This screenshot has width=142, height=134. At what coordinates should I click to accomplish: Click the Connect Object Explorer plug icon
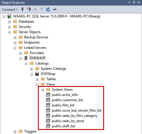(x=22, y=10)
